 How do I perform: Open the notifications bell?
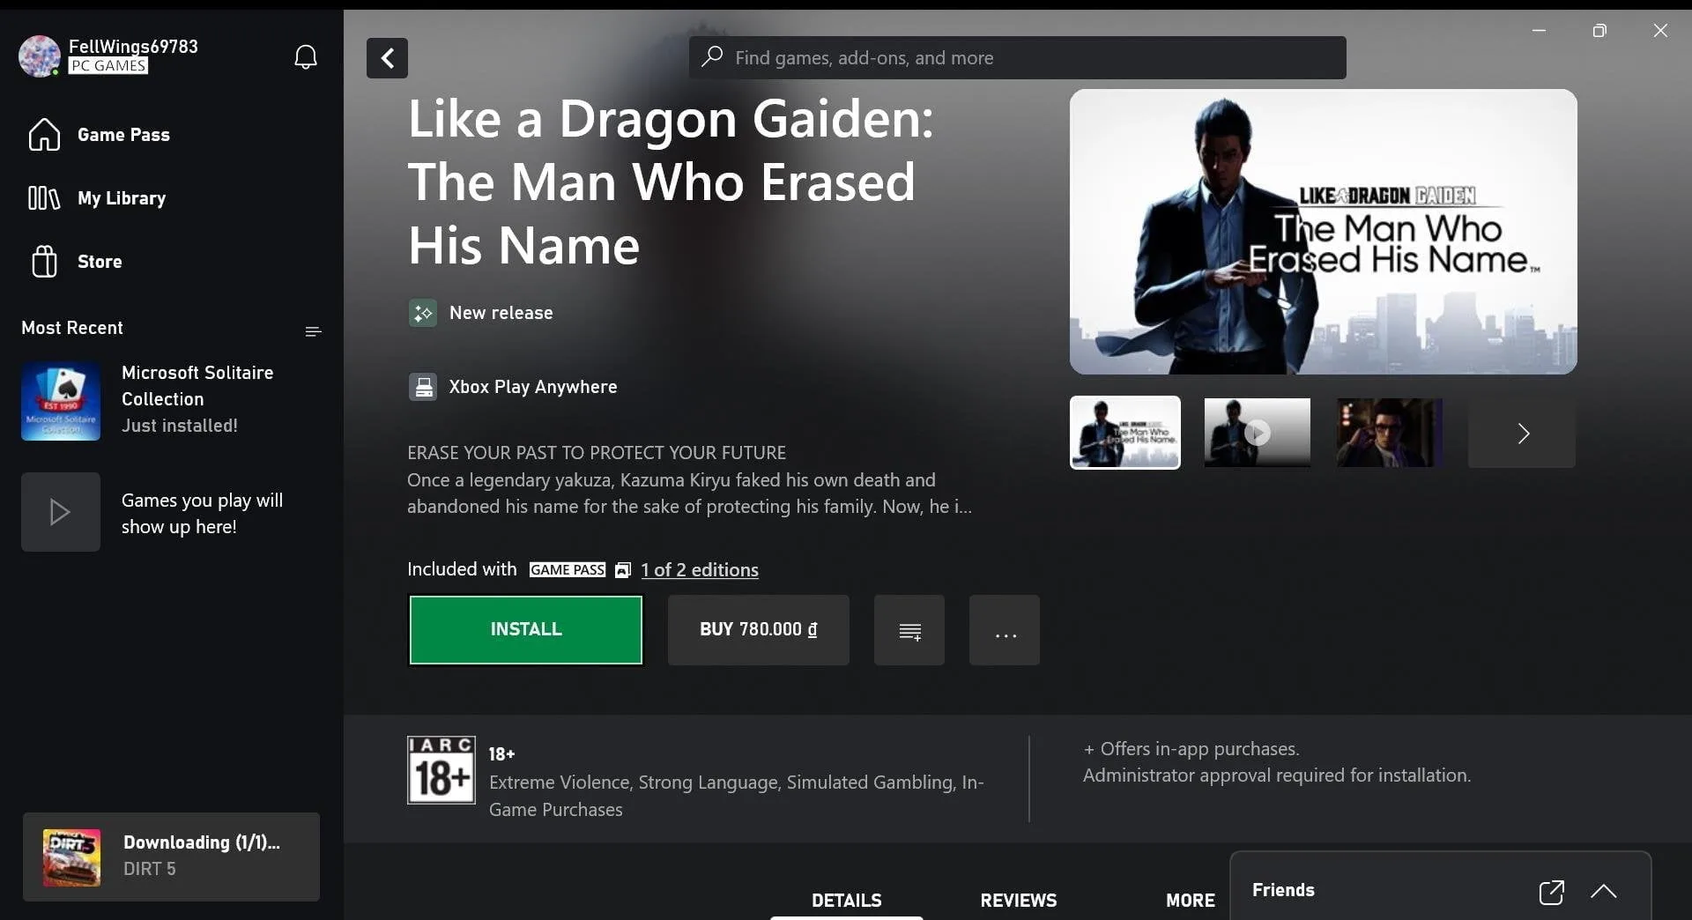click(305, 57)
